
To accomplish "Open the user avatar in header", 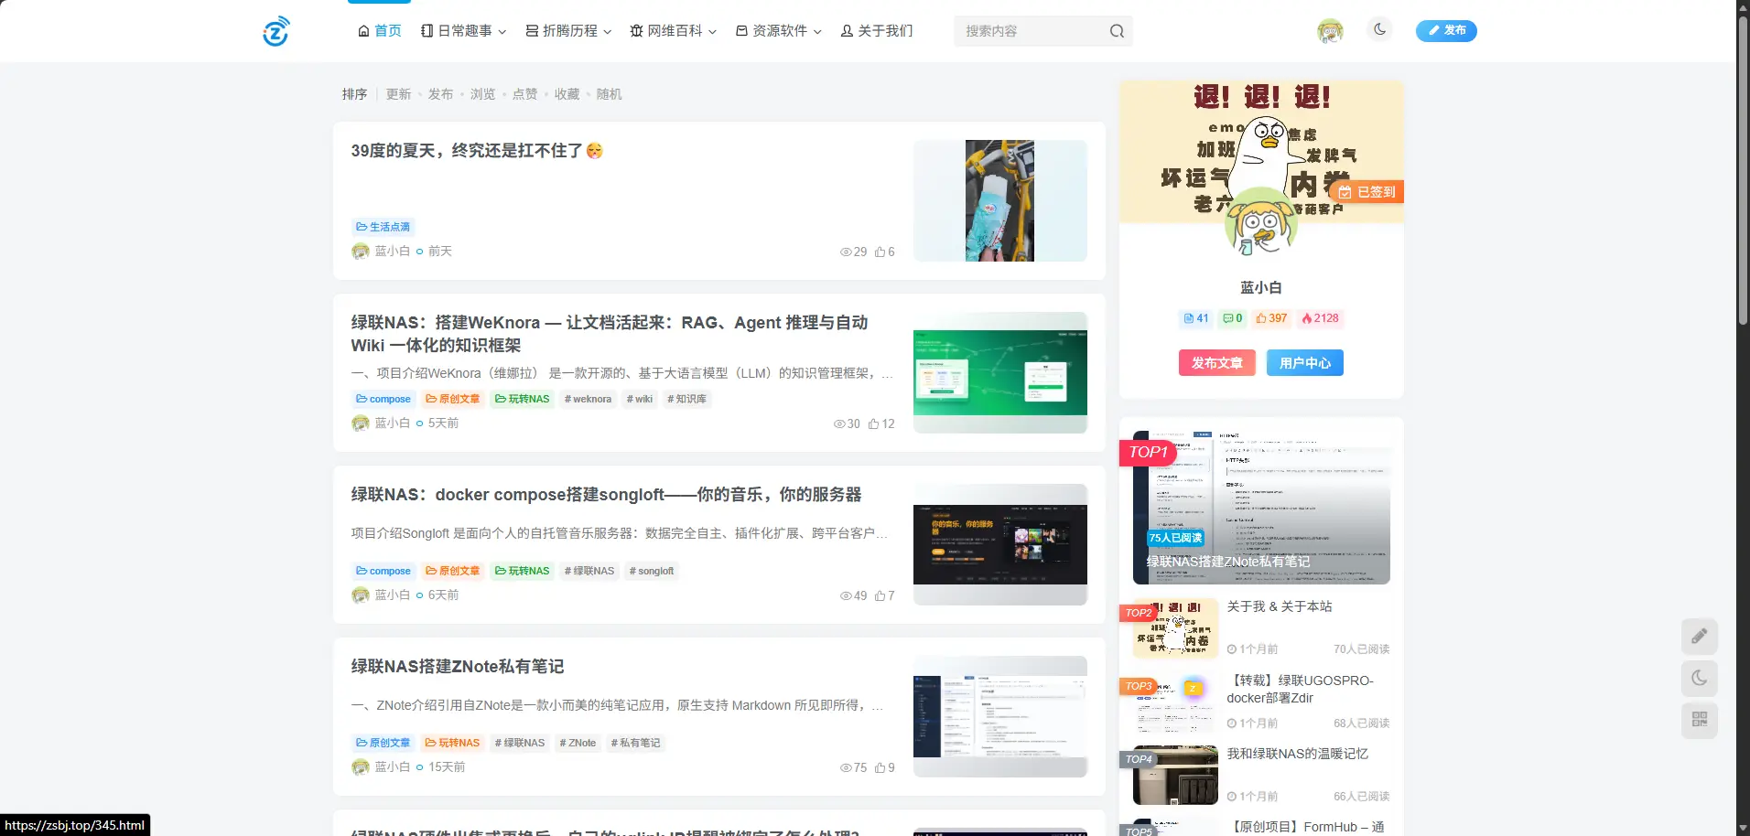I will [x=1330, y=31].
